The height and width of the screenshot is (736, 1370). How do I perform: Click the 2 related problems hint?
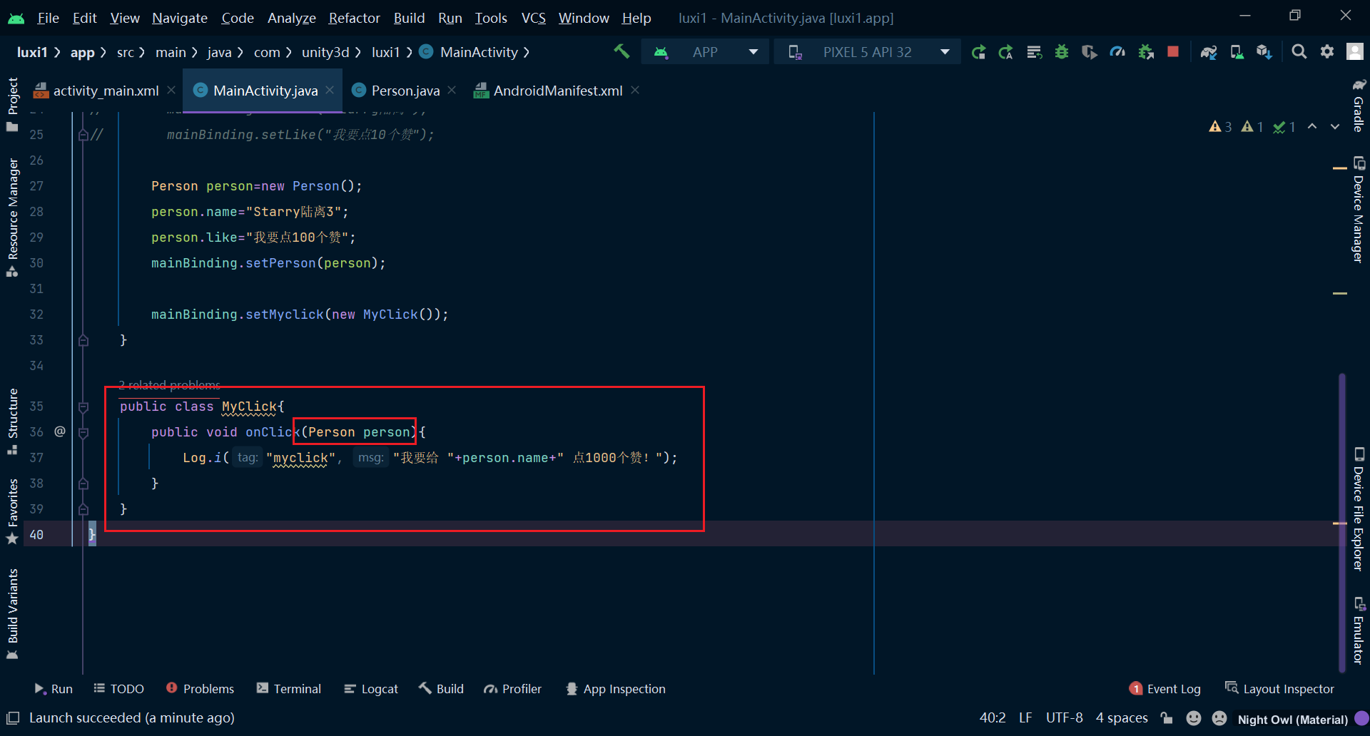click(170, 386)
